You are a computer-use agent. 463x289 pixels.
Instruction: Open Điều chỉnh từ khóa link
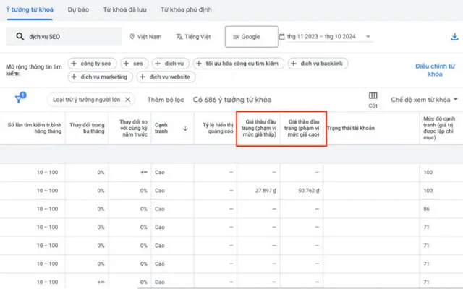point(435,70)
